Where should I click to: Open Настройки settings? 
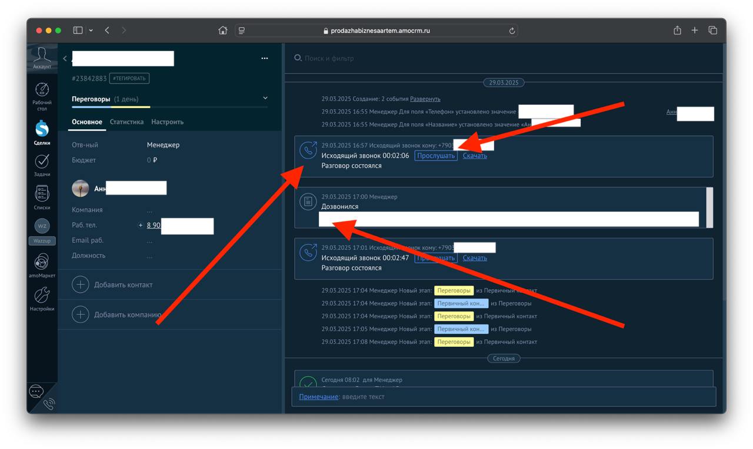[x=42, y=299]
